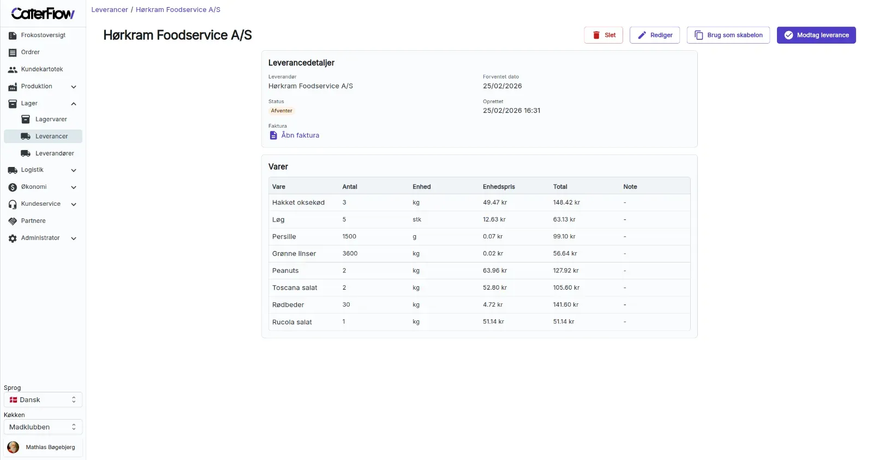Expand the Logistik menu chevron
Viewport: 873px width, 460px height.
tap(74, 170)
